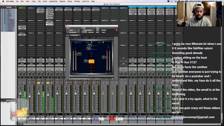Click the LEAD 2 volume fader

pos(48,94)
